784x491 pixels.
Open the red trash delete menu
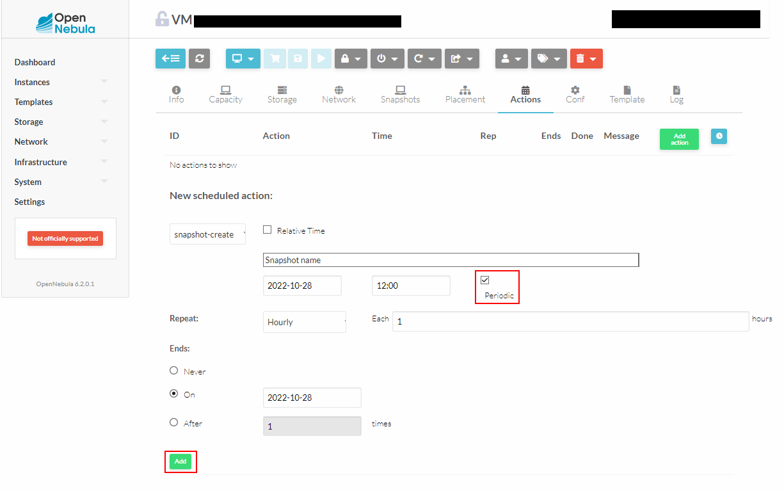click(586, 58)
